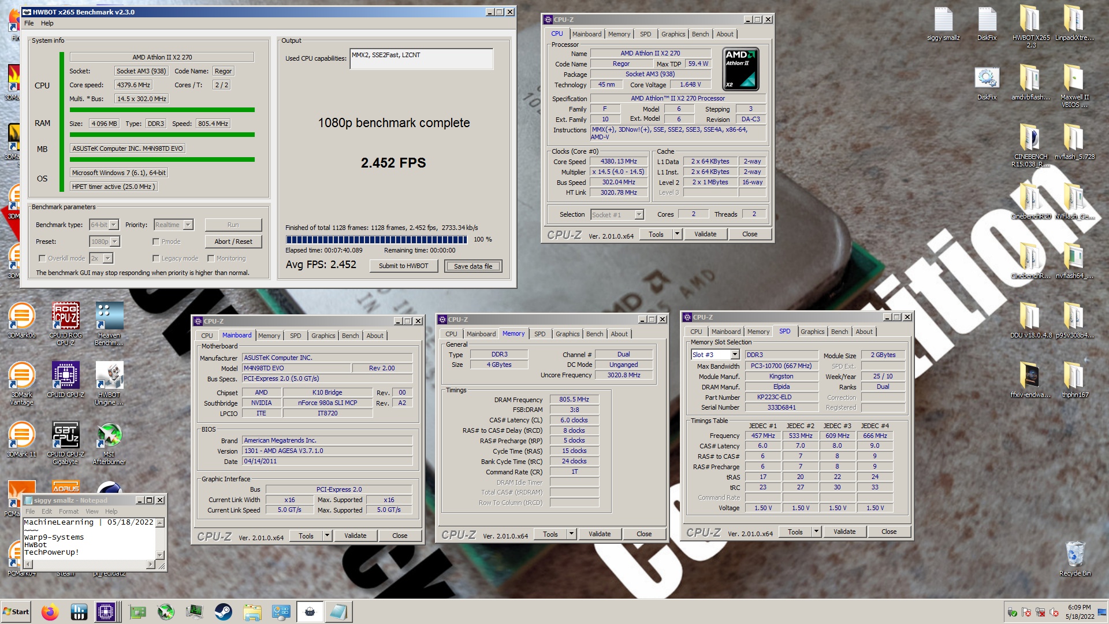Screen dimensions: 1109x624
Task: Expand Tools arrow in Mainboard window
Action: (327, 536)
